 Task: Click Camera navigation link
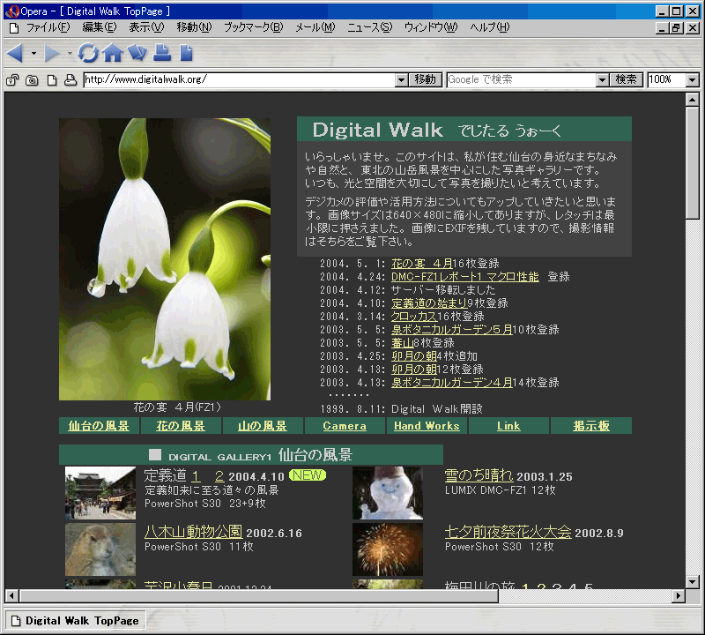pyautogui.click(x=345, y=426)
